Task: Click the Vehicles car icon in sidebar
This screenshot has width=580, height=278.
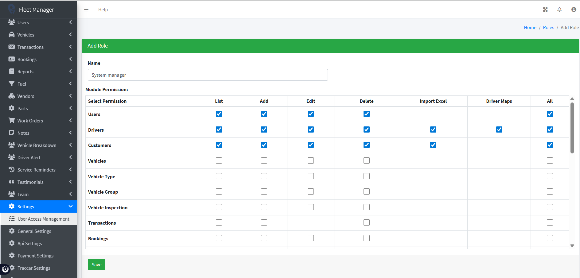Action: tap(12, 35)
